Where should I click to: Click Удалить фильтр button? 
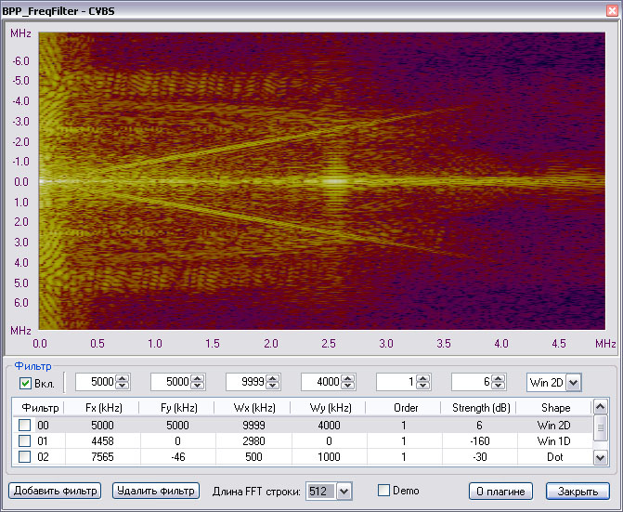pyautogui.click(x=156, y=491)
